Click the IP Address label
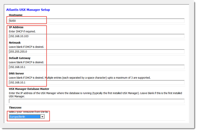Screen dimensions: 197x131 [16, 27]
